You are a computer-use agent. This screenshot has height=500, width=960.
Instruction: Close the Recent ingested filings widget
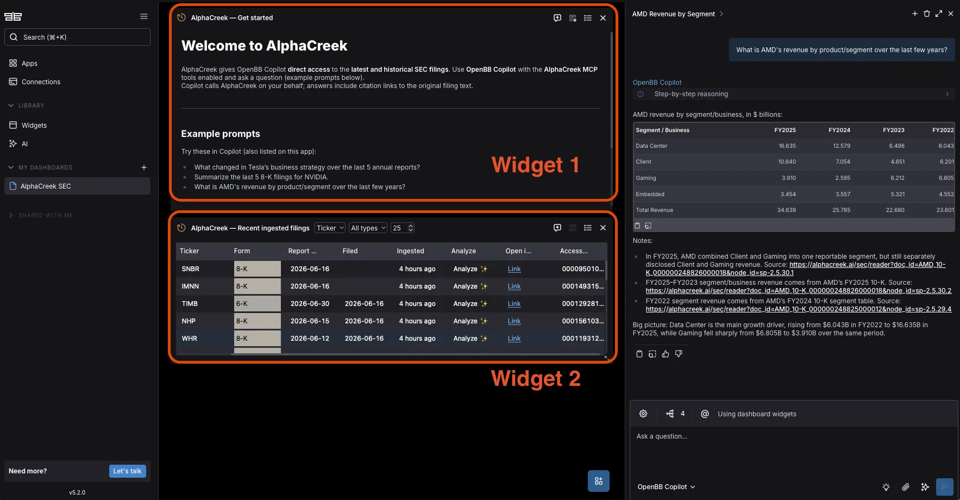(603, 228)
